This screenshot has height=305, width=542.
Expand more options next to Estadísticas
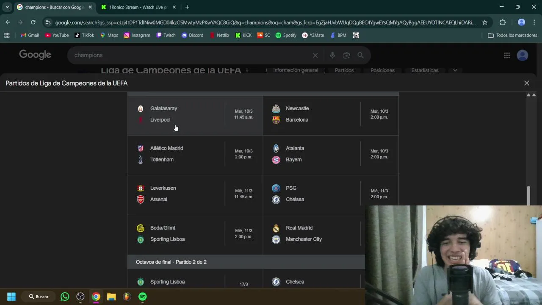(x=455, y=70)
